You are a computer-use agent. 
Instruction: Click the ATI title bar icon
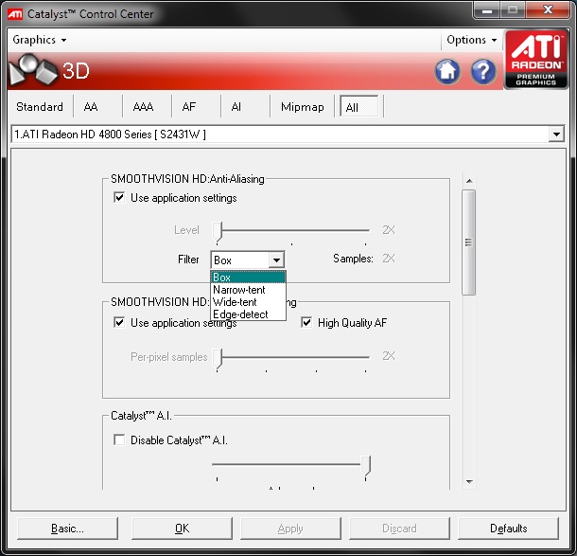pos(15,14)
